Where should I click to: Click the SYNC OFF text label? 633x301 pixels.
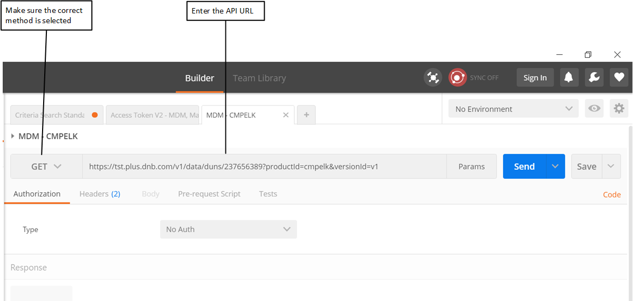(x=484, y=78)
